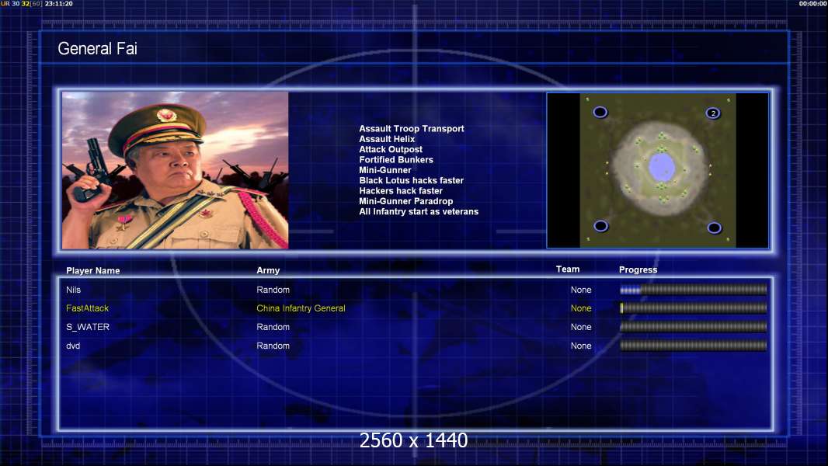Click the Army column header
The image size is (828, 466).
click(268, 270)
